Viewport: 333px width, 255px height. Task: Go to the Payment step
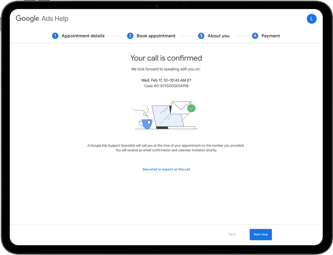pos(271,36)
